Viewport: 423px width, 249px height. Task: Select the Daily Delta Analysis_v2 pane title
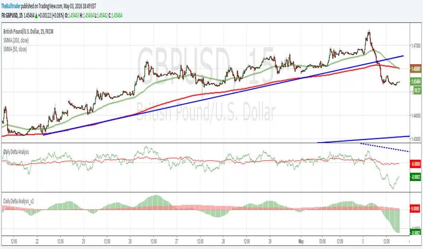pyautogui.click(x=18, y=201)
